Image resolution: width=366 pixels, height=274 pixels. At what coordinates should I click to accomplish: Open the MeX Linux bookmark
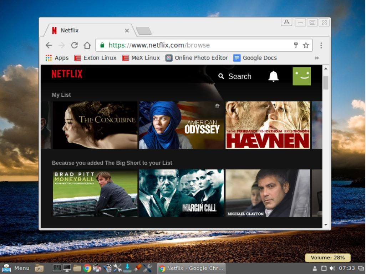tap(141, 58)
